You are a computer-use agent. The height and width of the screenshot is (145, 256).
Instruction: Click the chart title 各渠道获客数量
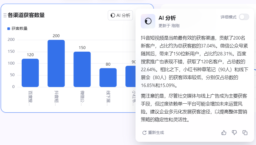pyautogui.click(x=26, y=15)
